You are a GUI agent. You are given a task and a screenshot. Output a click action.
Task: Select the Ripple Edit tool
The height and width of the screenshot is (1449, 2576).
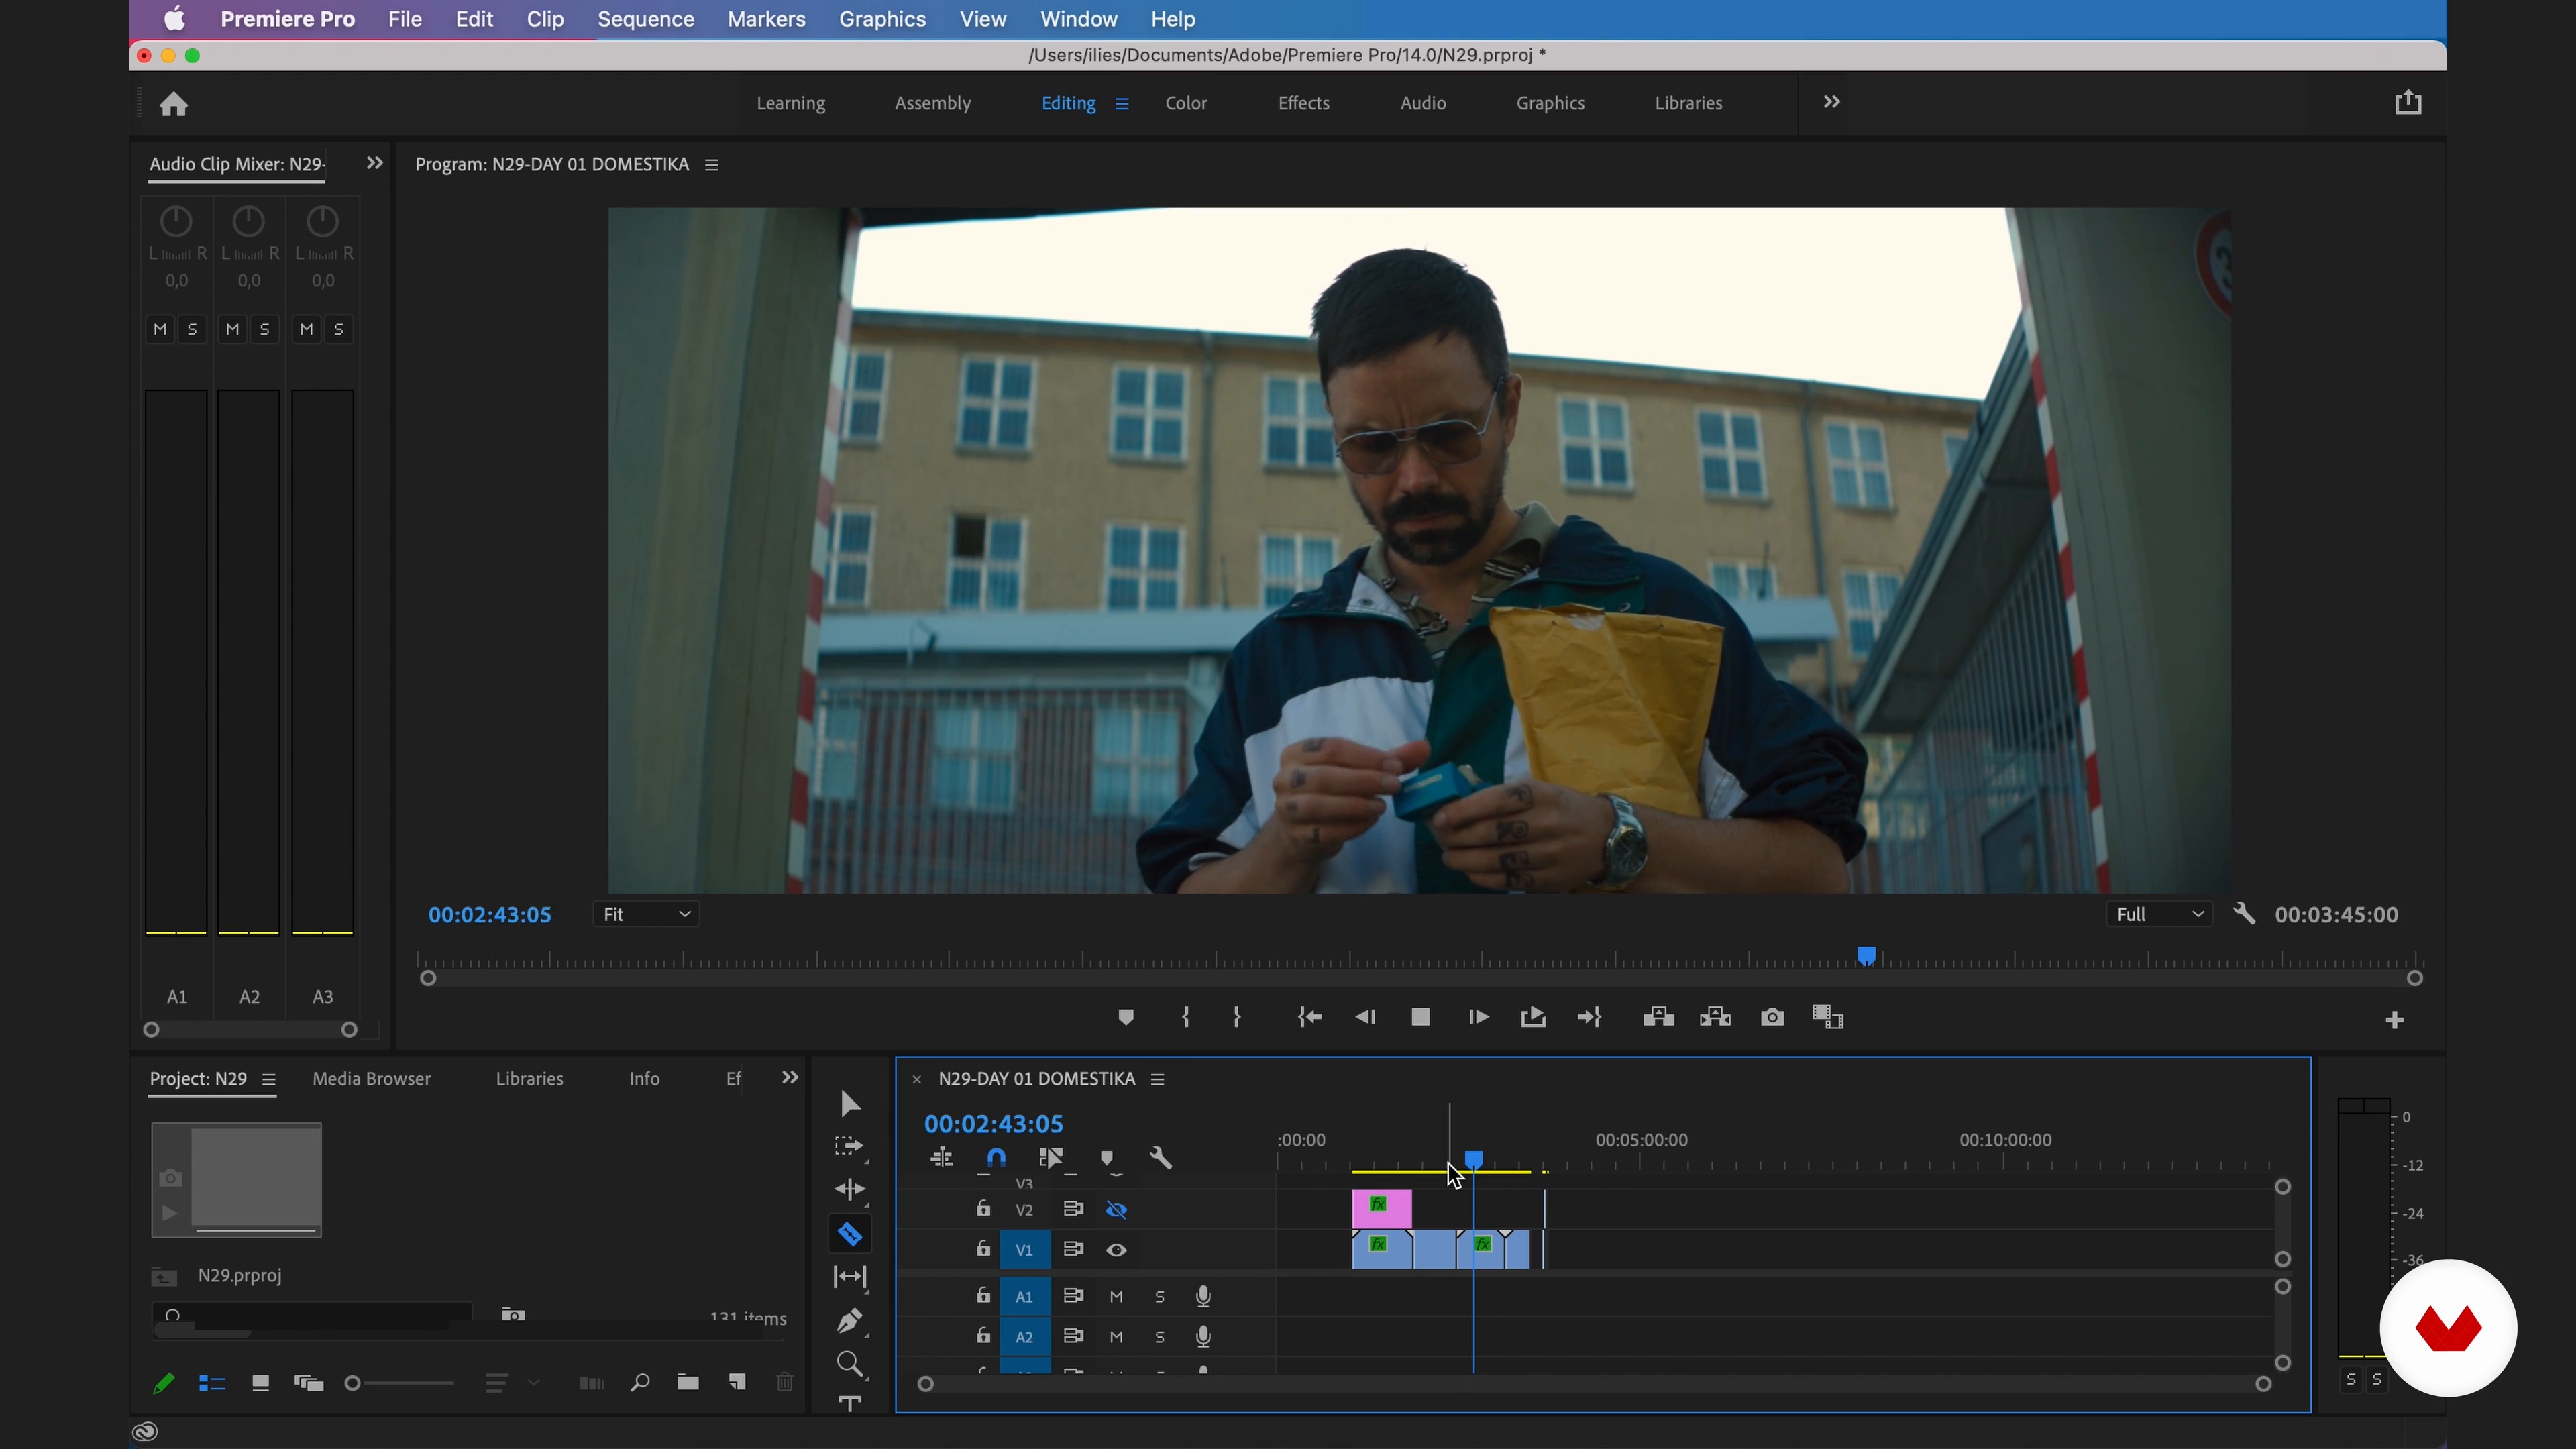coord(850,1190)
